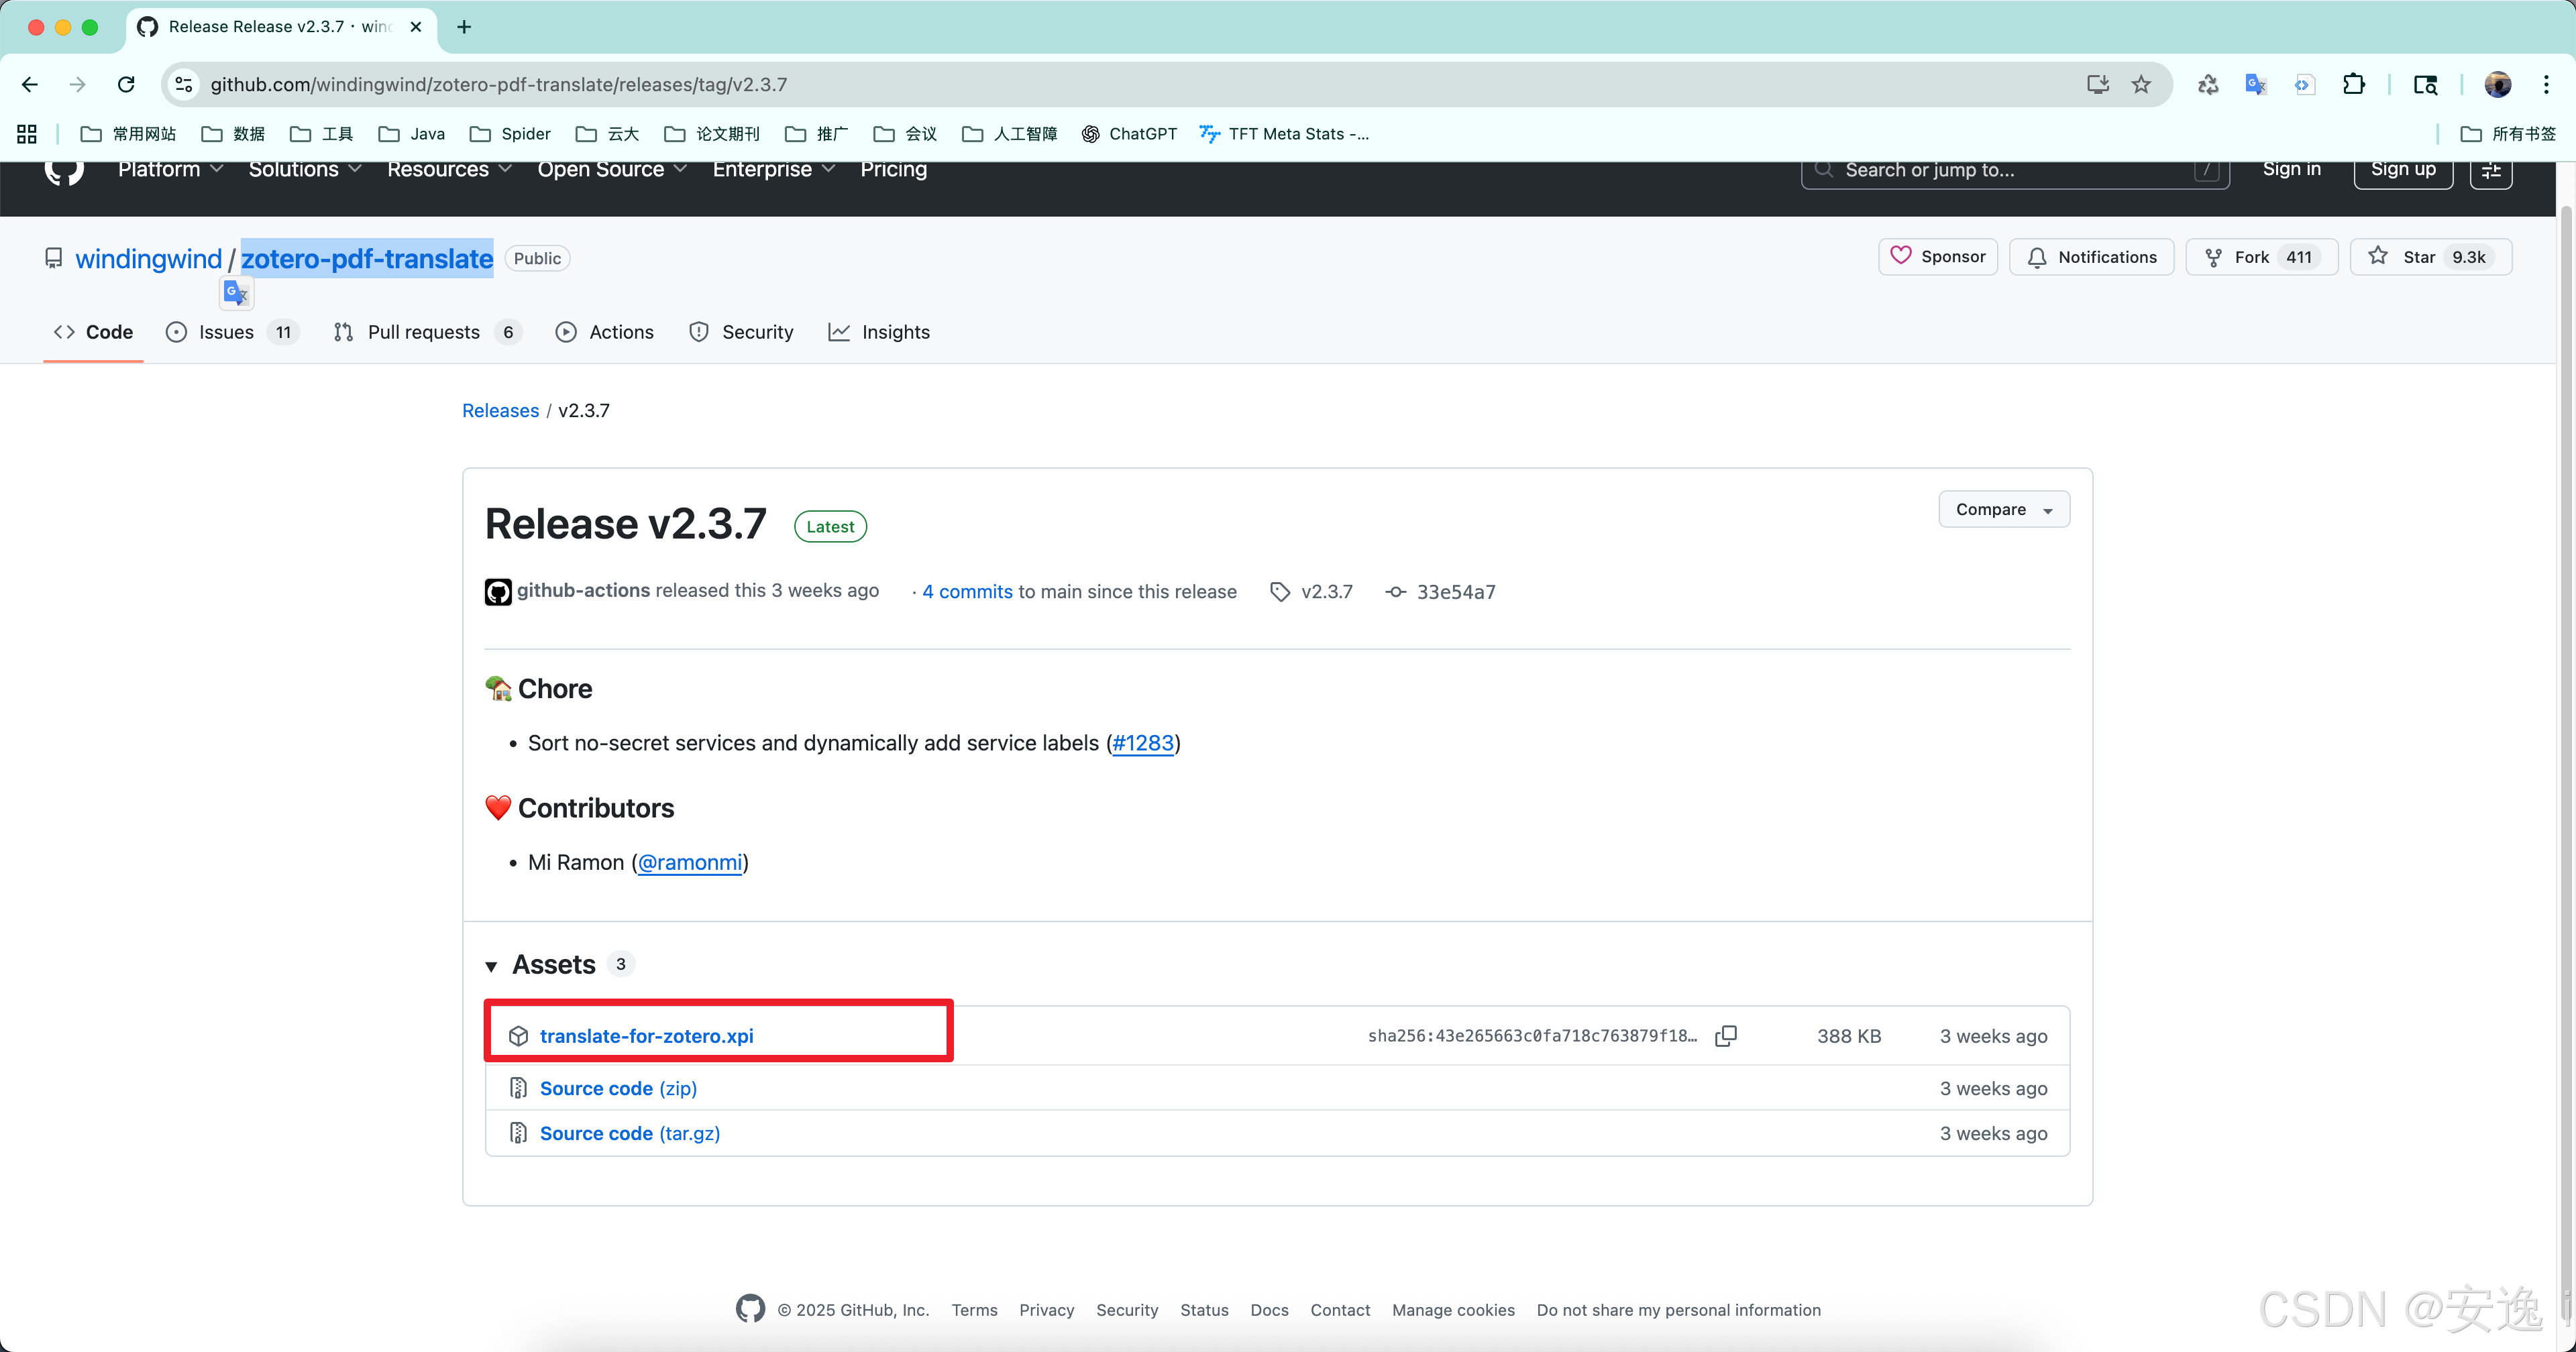Open the Issues tab
2576x1352 pixels.
tap(232, 332)
